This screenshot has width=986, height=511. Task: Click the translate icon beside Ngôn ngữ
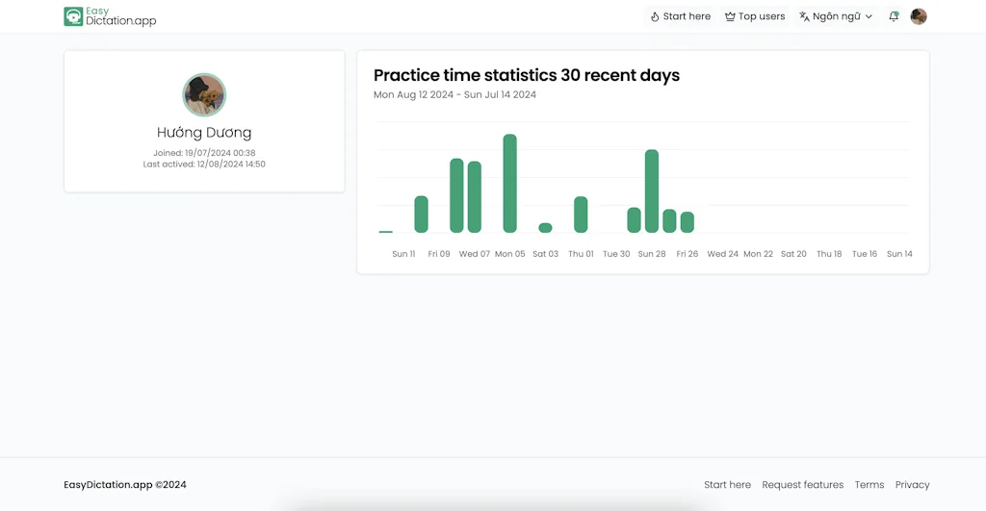[x=804, y=16]
